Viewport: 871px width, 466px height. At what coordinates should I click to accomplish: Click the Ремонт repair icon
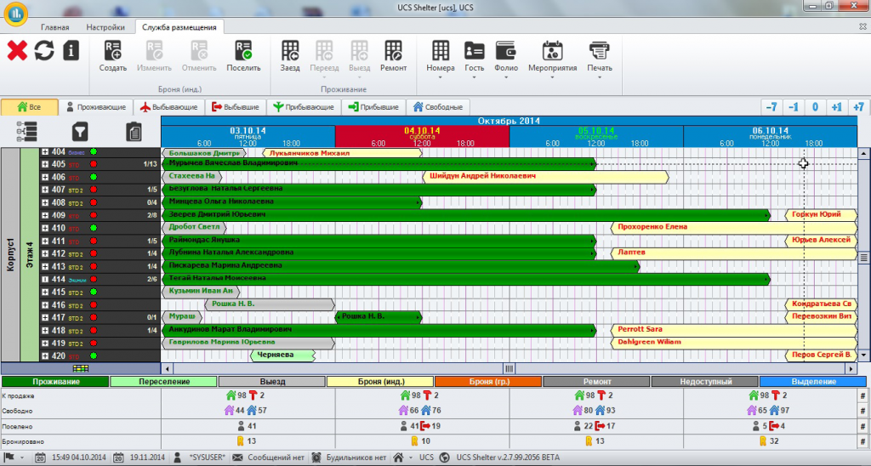[x=393, y=50]
